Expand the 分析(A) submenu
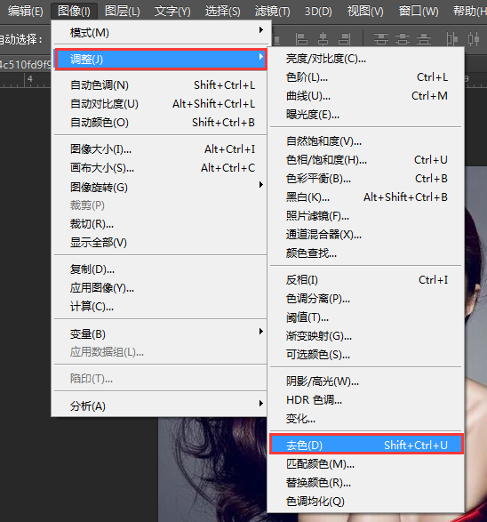Image resolution: width=487 pixels, height=522 pixels. (161, 406)
